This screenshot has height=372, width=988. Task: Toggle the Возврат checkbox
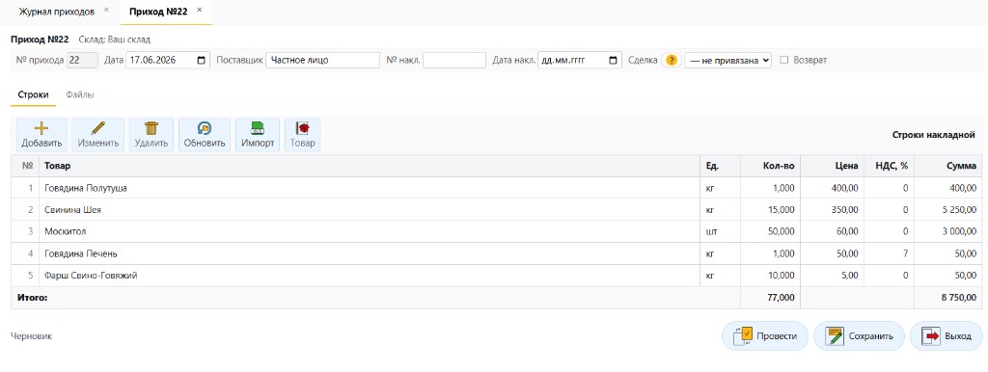[x=784, y=61]
